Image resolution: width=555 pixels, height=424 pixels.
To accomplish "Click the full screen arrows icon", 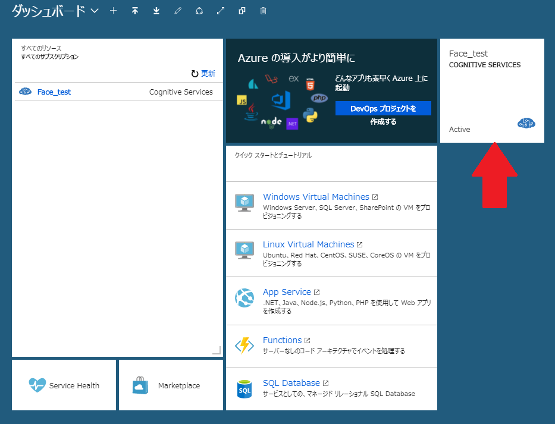I will [221, 11].
